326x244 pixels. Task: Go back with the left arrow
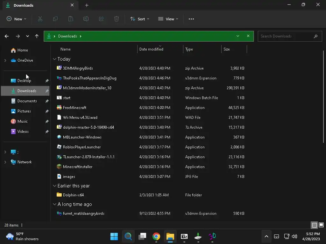coord(7,36)
